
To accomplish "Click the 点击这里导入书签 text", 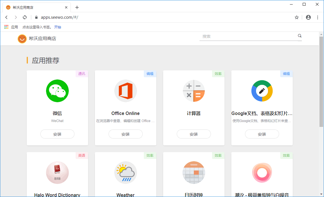I will click(37, 27).
